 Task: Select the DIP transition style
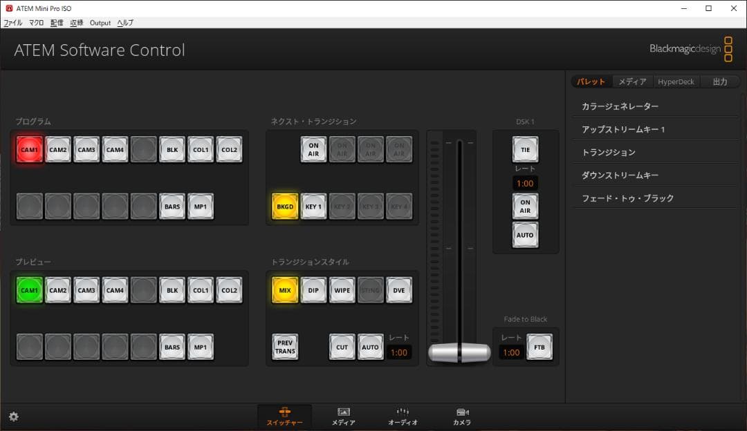313,290
